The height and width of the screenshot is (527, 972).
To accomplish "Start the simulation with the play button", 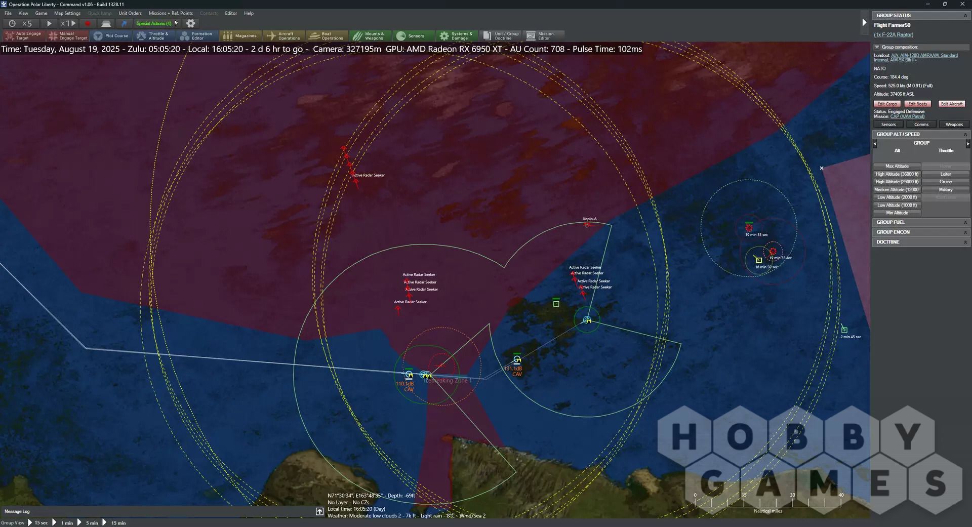I will click(49, 23).
